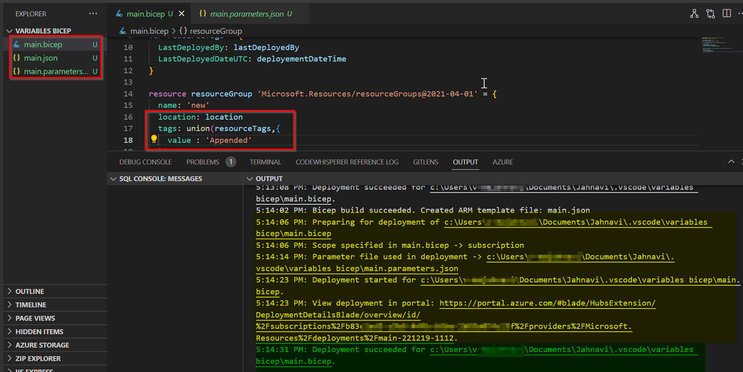
Task: Click resourceTags inside union call
Action: pyautogui.click(x=243, y=129)
